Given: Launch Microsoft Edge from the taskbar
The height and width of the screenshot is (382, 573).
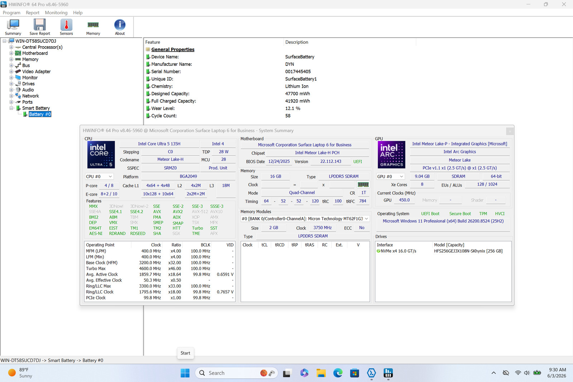Looking at the screenshot, I should point(338,373).
